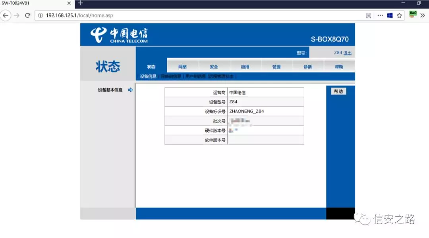Select the Z84 device model value
429x238 pixels.
[x=234, y=102]
